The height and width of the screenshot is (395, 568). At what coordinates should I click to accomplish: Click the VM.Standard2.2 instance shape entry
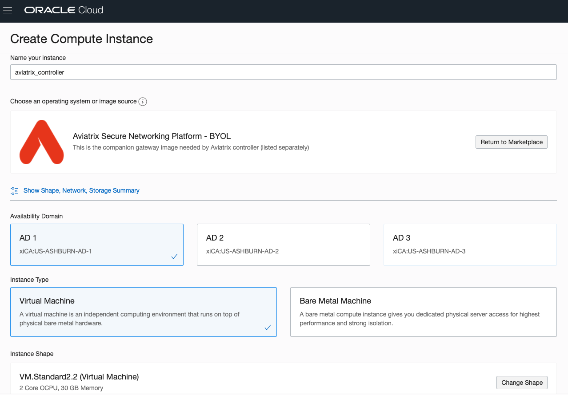click(79, 377)
